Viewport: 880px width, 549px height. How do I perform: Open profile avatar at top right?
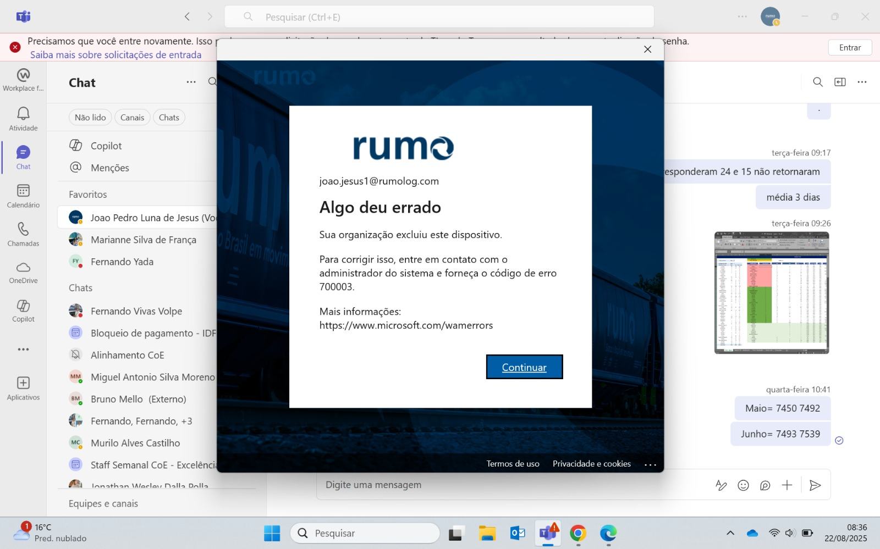pyautogui.click(x=770, y=16)
